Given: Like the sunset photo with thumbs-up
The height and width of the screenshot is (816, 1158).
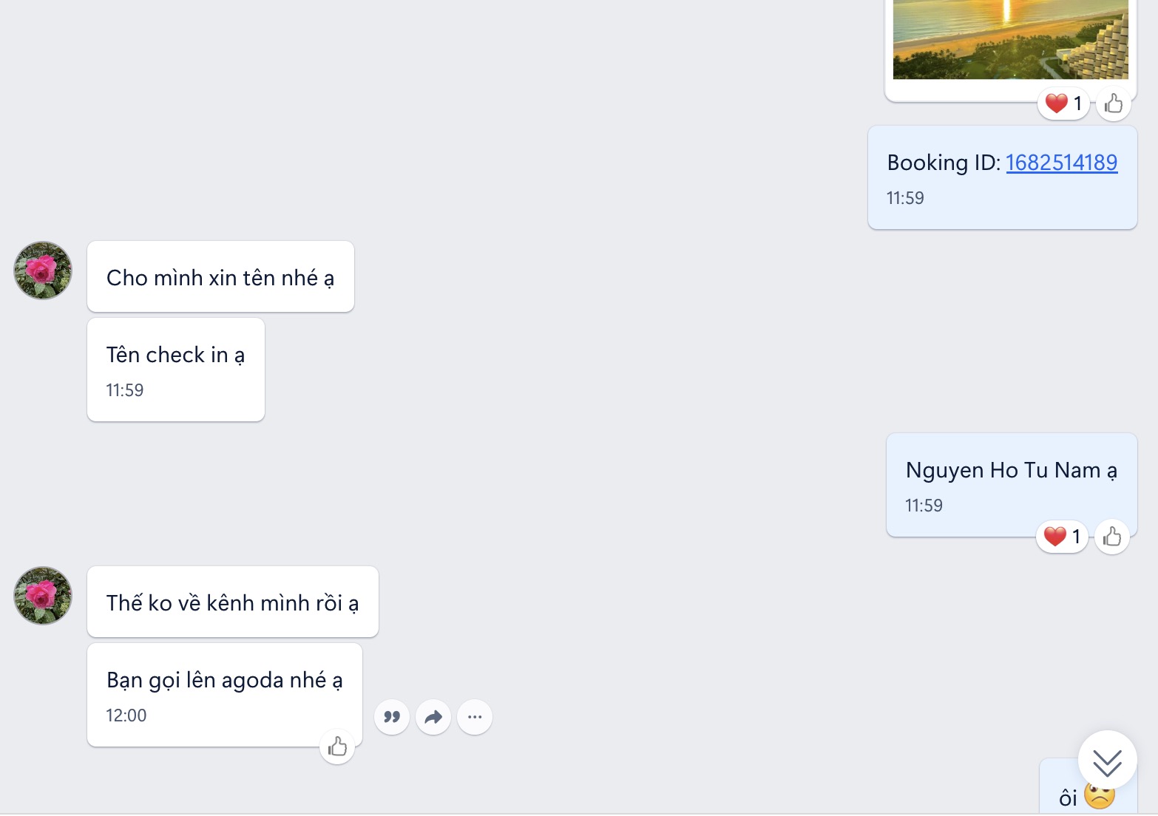Looking at the screenshot, I should click(1113, 103).
